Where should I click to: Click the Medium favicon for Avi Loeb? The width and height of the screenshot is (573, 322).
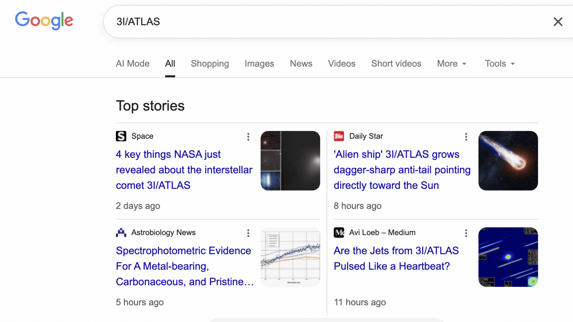[339, 233]
